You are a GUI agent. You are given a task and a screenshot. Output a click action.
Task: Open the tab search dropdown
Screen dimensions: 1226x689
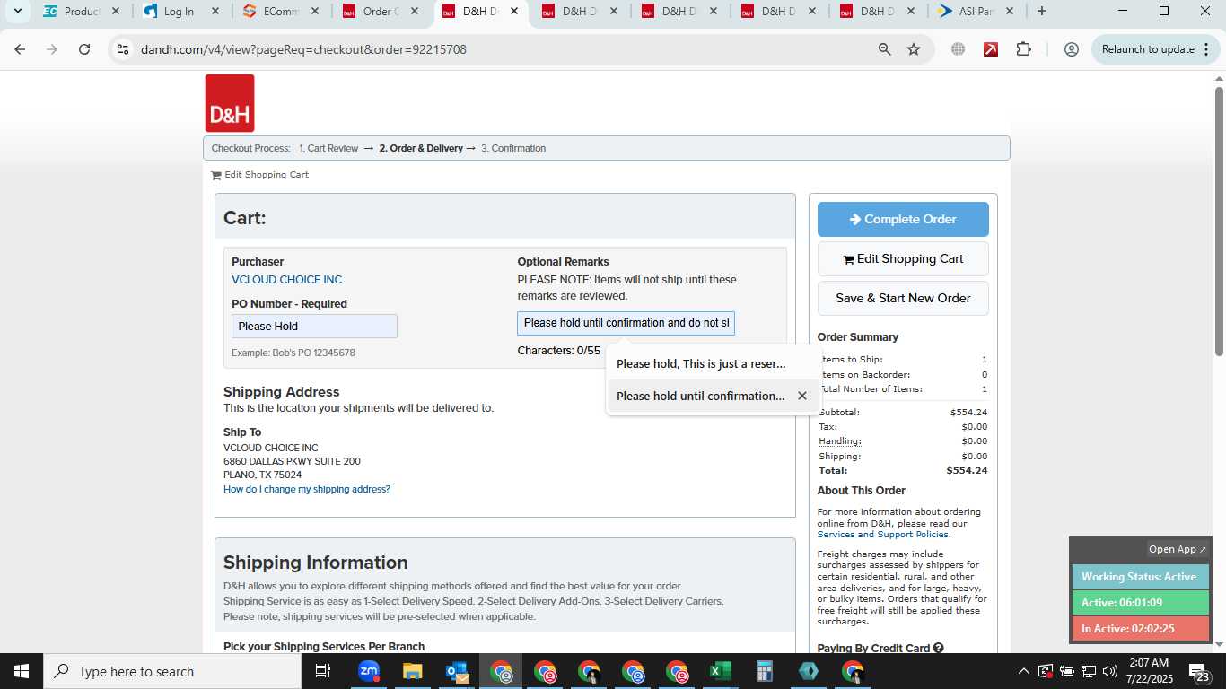17,11
